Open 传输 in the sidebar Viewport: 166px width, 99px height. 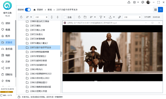(x=8, y=81)
